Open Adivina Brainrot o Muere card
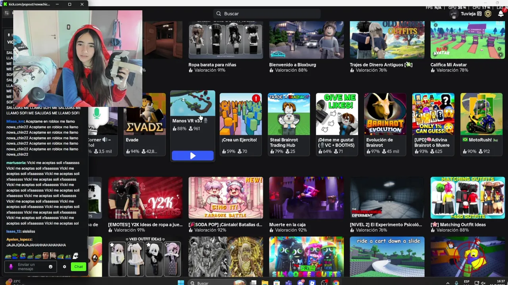 tap(433, 124)
